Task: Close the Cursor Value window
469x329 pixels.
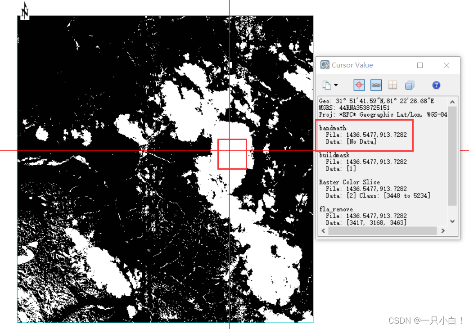Action: click(446, 65)
